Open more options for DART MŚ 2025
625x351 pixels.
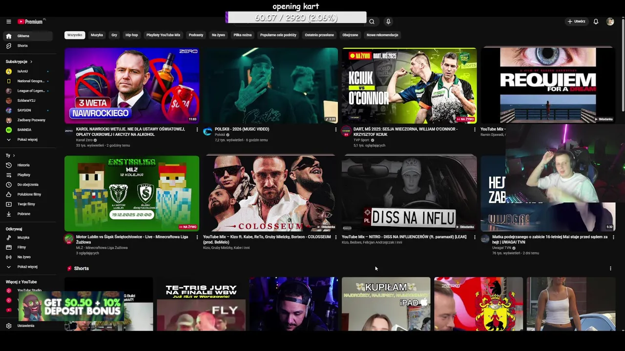pos(474,130)
